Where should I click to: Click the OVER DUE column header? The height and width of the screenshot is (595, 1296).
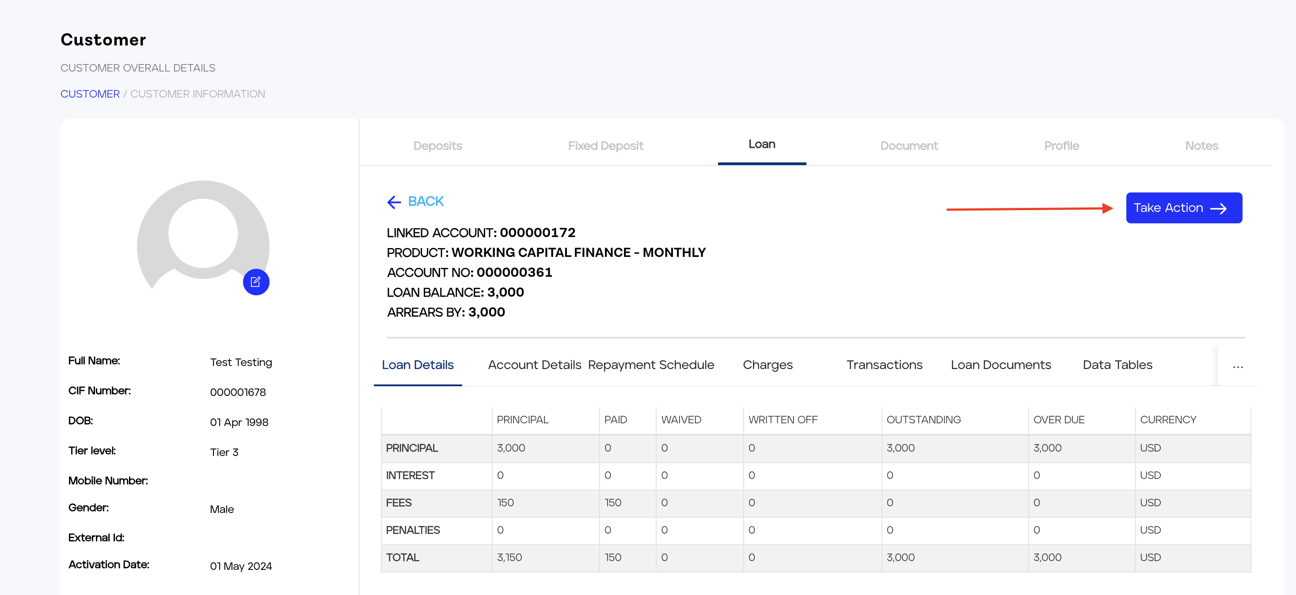coord(1059,420)
